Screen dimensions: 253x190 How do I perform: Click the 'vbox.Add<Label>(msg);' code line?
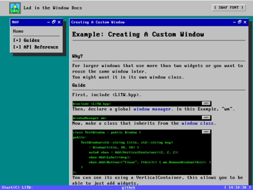[x=110, y=157]
